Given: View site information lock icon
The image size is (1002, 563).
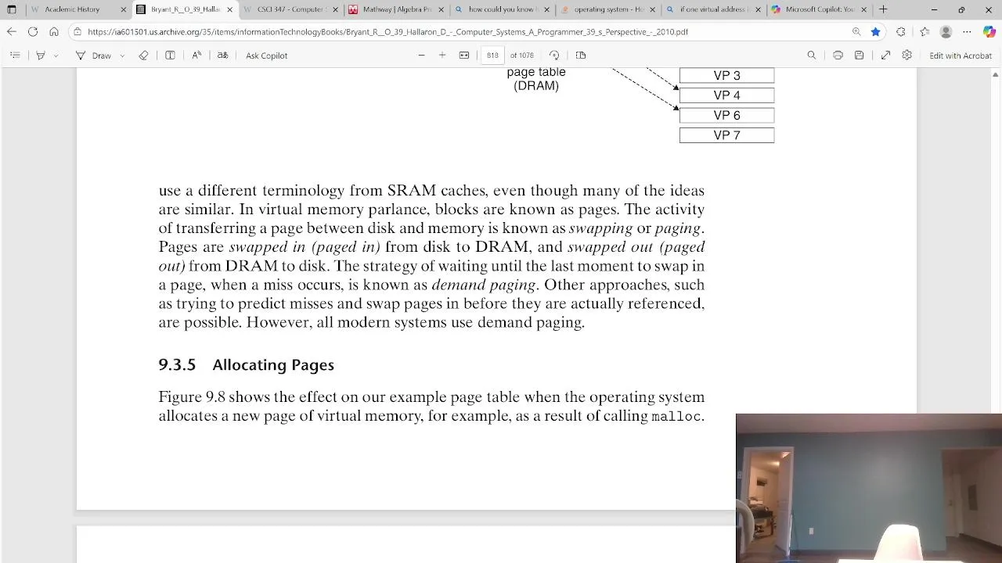Looking at the screenshot, I should pos(77,32).
